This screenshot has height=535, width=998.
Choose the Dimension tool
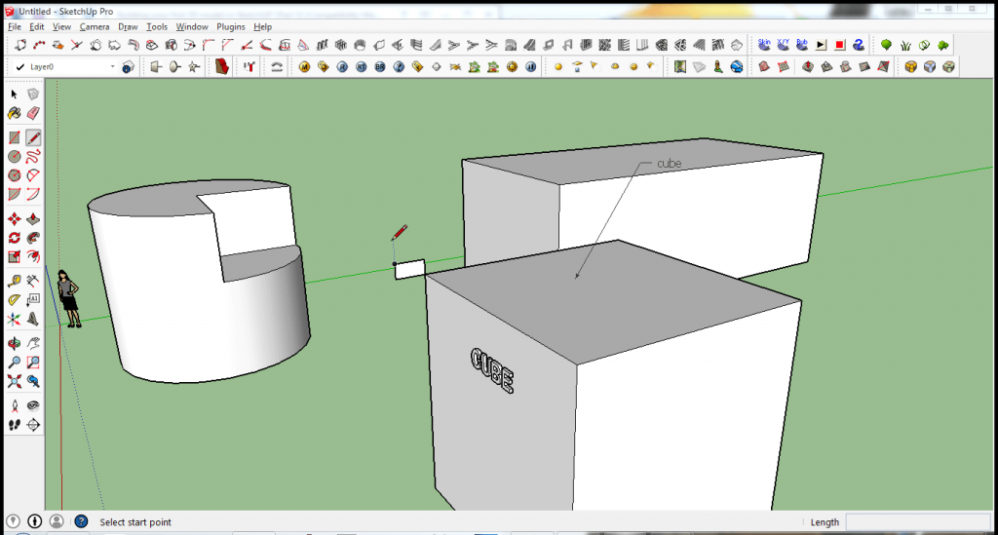click(33, 281)
